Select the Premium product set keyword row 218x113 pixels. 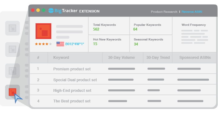point(123,68)
